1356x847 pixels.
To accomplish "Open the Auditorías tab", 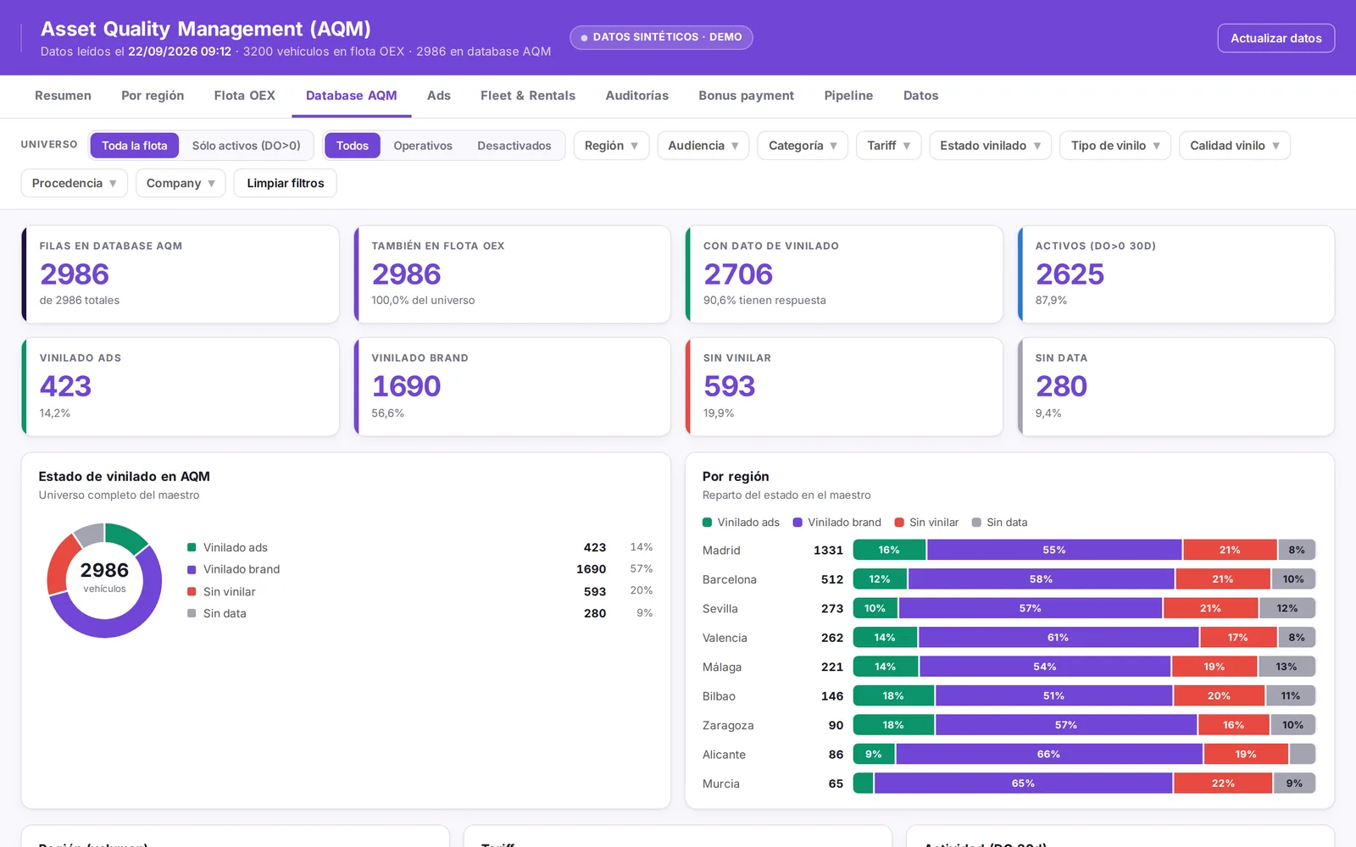I will click(x=637, y=96).
